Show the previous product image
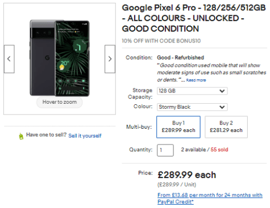This screenshot has width=270, height=208. pos(9,59)
